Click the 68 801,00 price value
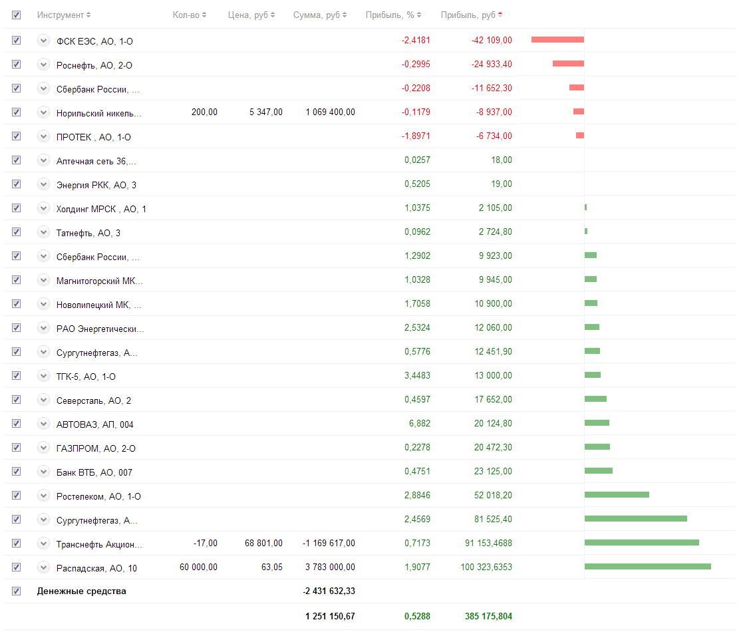Image resolution: width=753 pixels, height=632 pixels. (263, 543)
